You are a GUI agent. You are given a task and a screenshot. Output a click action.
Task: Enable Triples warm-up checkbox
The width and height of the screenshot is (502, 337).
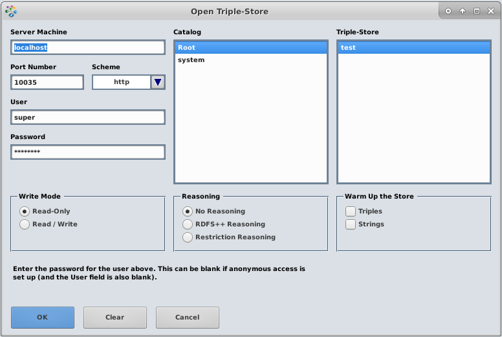coord(351,212)
